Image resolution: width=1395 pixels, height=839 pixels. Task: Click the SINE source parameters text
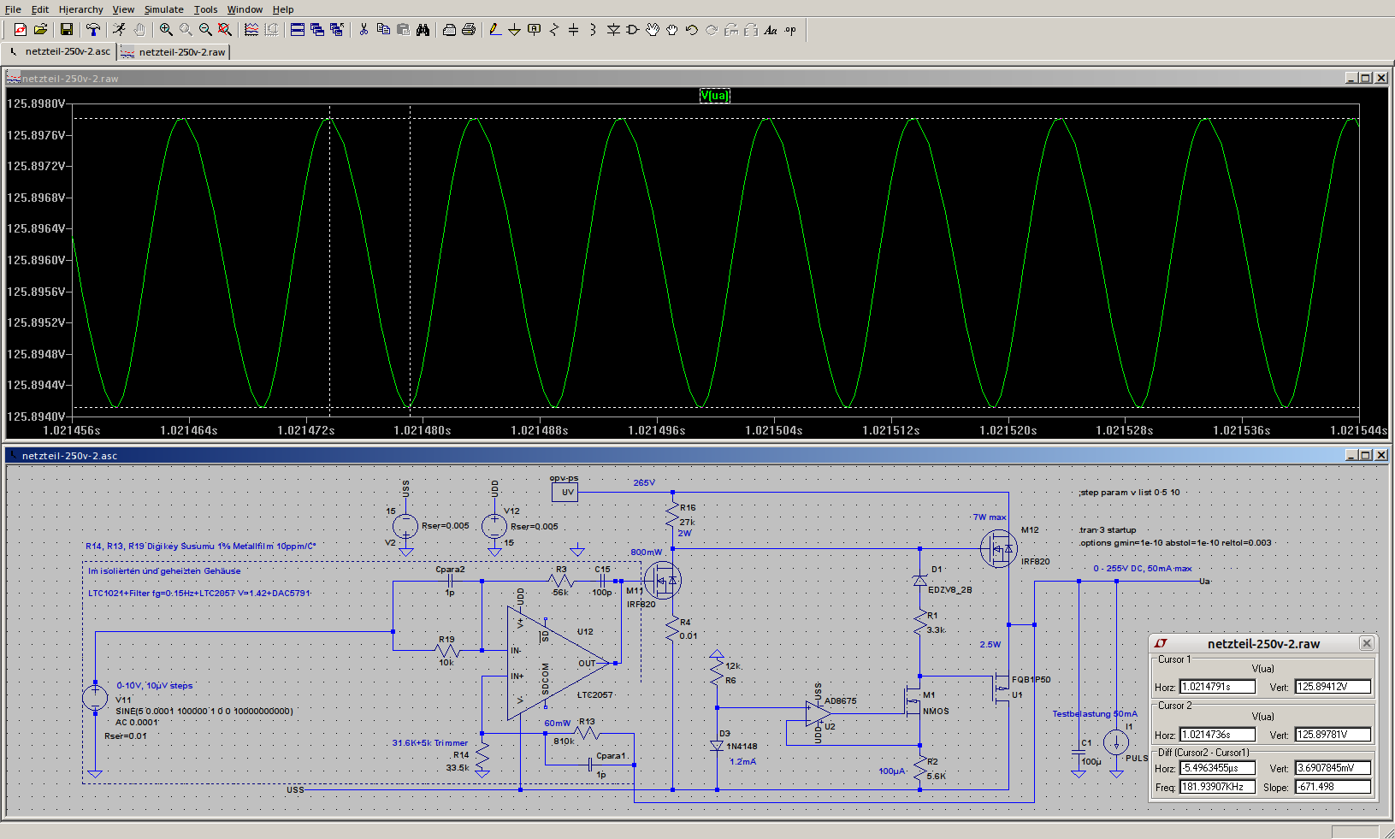[x=204, y=712]
